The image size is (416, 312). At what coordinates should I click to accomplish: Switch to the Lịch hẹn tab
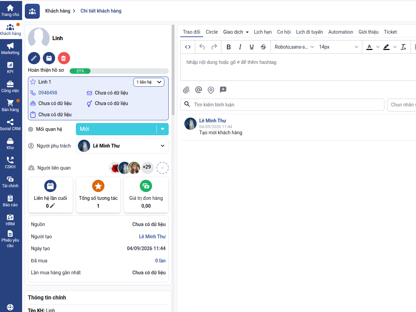tap(263, 32)
